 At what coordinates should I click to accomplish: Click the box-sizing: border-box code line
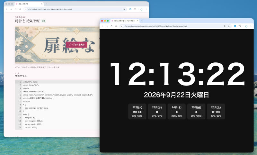(x=36, y=108)
